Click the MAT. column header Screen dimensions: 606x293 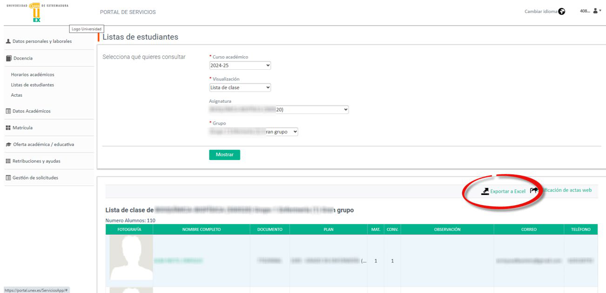tap(376, 230)
